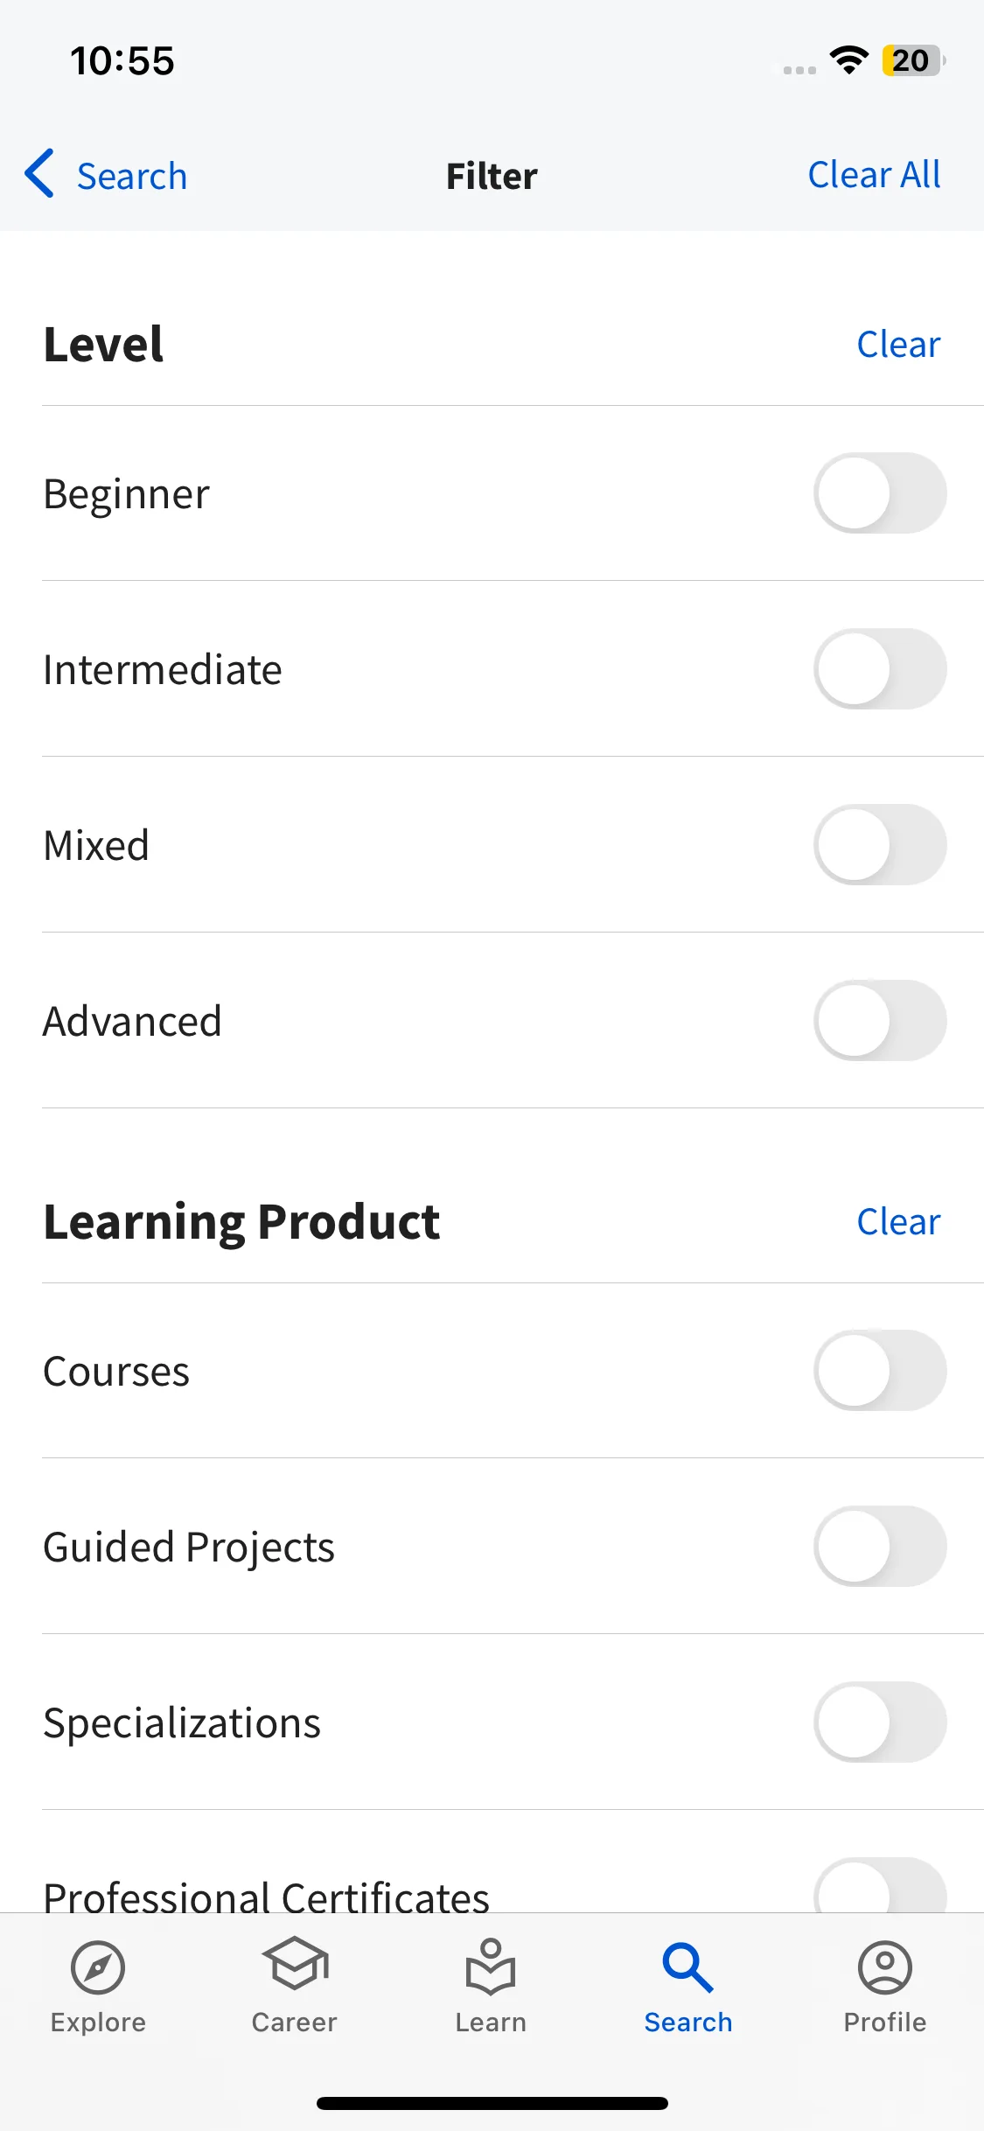The image size is (984, 2131).
Task: Tap the Explore compass icon
Action: click(98, 1967)
